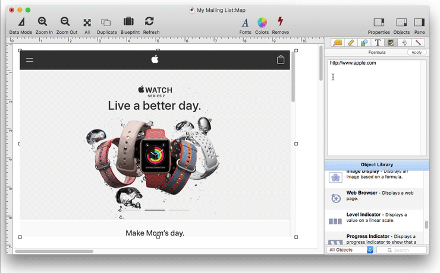This screenshot has height=273, width=440.
Task: Click the object library Search field
Action: tap(401, 250)
